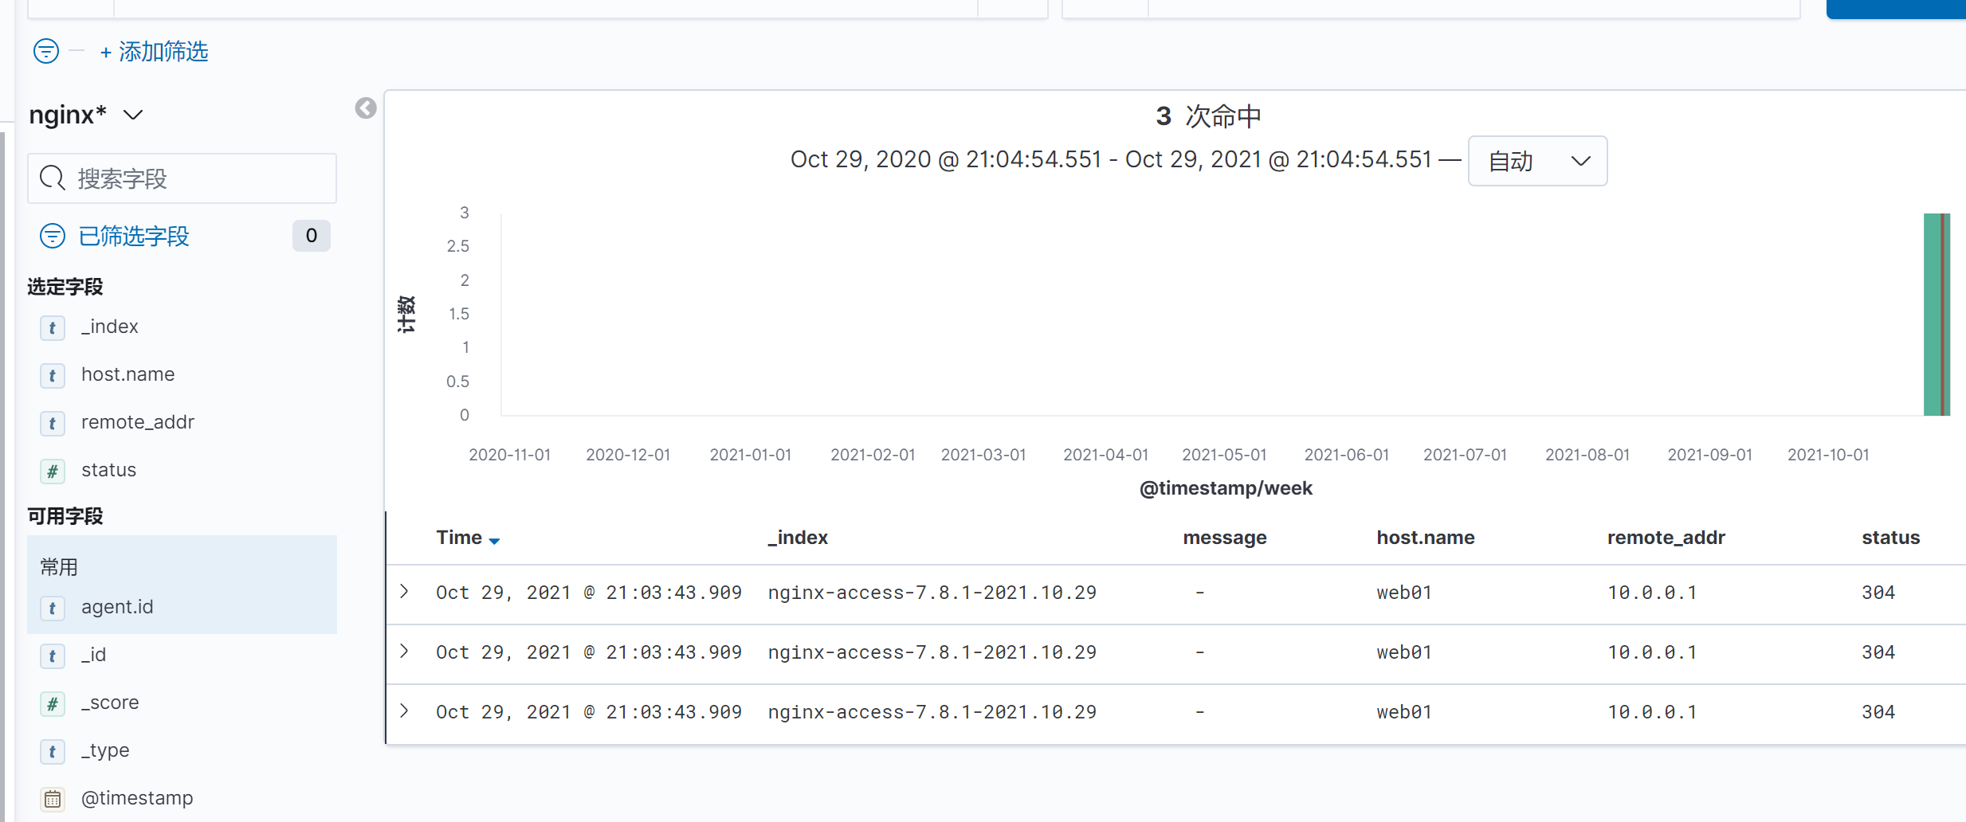Click the text type icon beside host.name

tap(53, 375)
